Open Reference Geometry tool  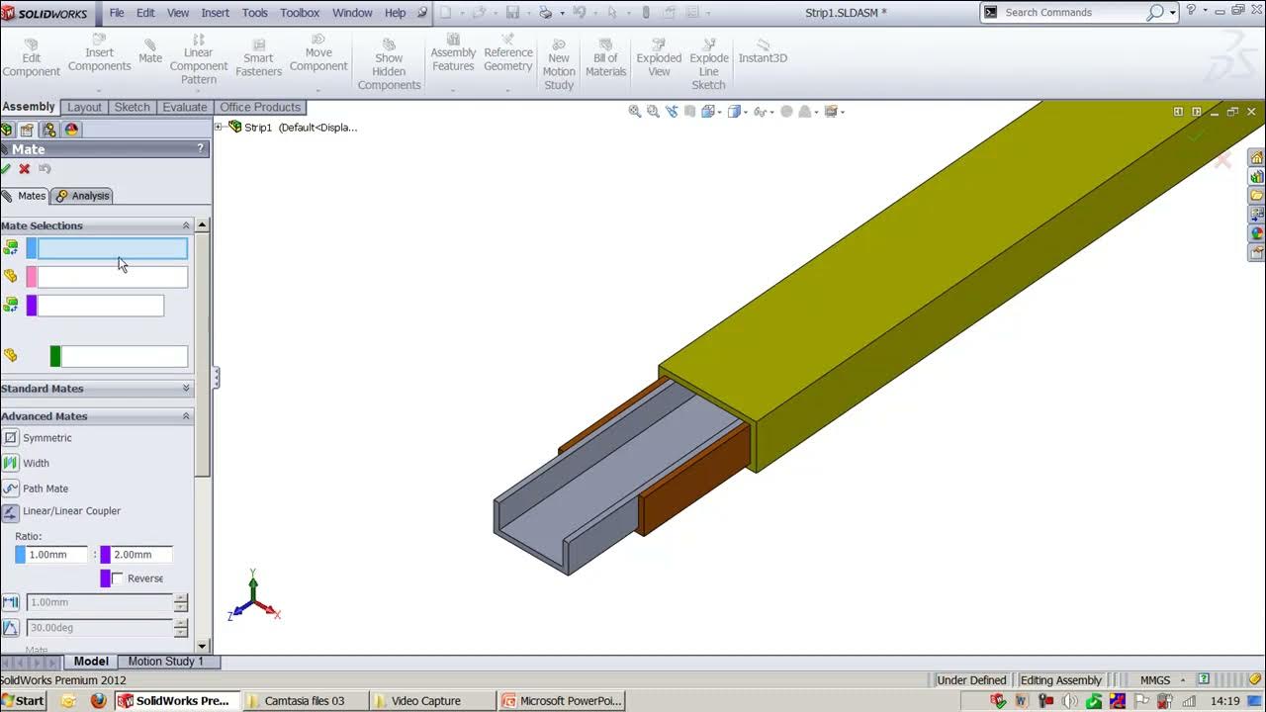click(x=508, y=55)
